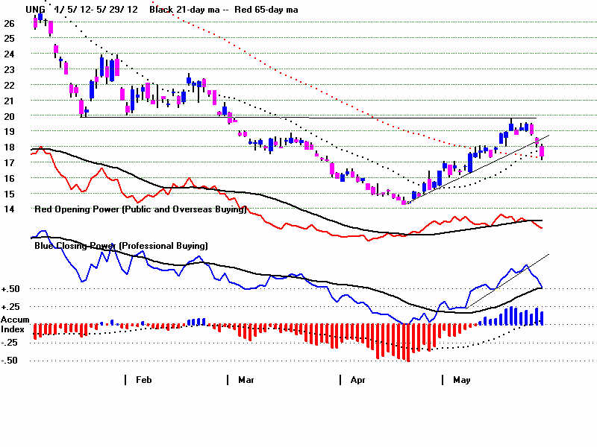597x447 pixels.
Task: Click the Apr month marker on the timeline
Action: pos(358,380)
